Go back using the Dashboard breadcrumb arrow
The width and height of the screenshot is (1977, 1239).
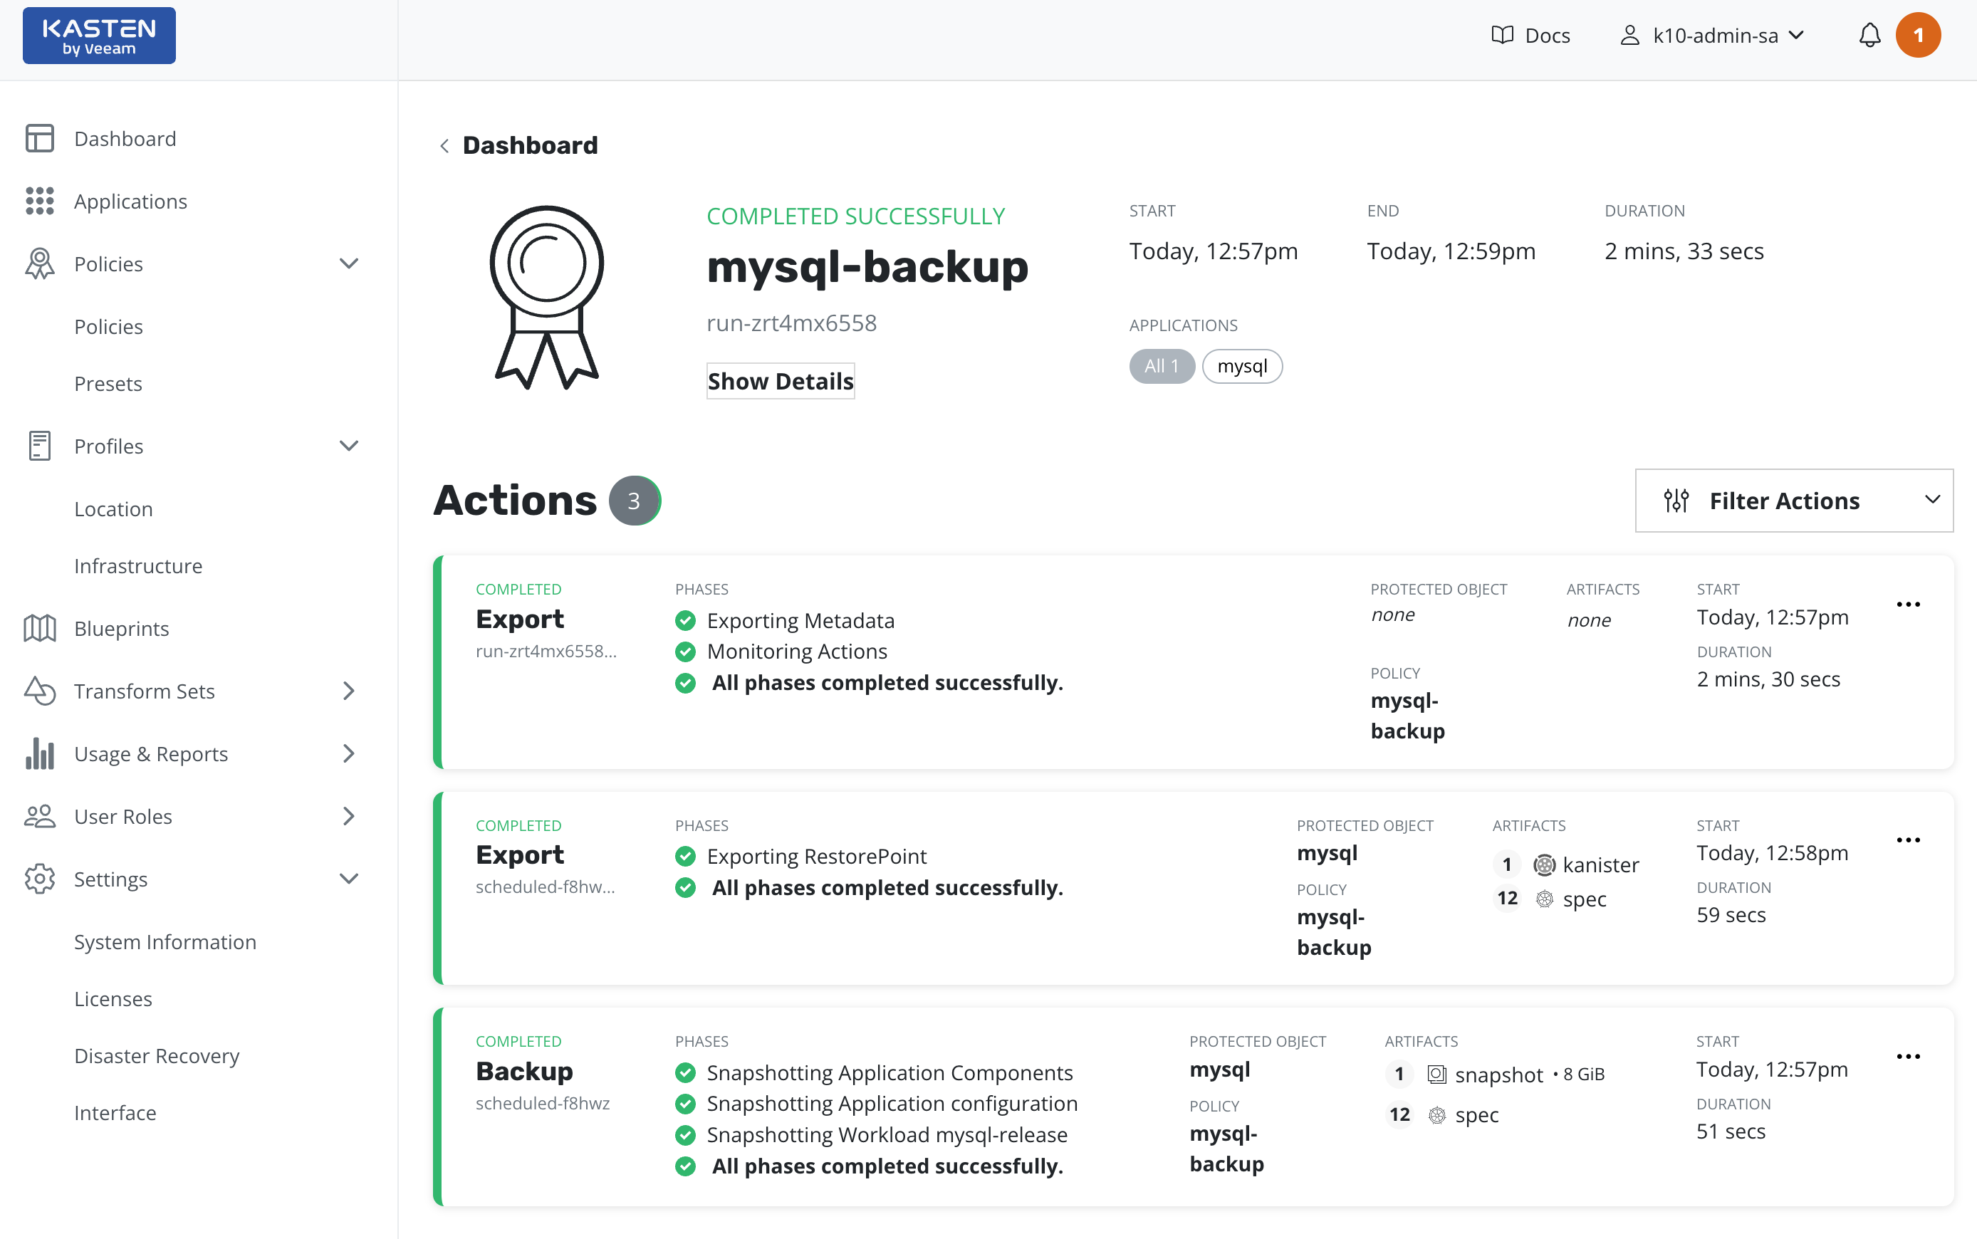point(444,146)
